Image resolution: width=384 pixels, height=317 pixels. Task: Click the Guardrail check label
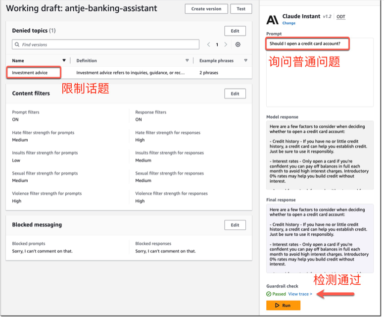tap(282, 286)
